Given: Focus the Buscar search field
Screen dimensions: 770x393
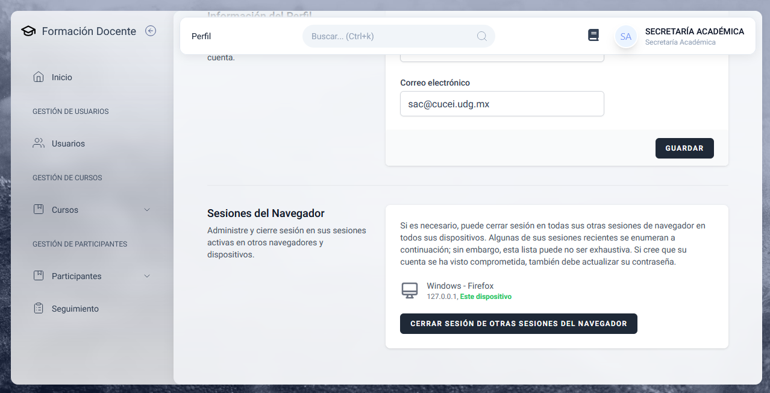Looking at the screenshot, I should pyautogui.click(x=392, y=36).
